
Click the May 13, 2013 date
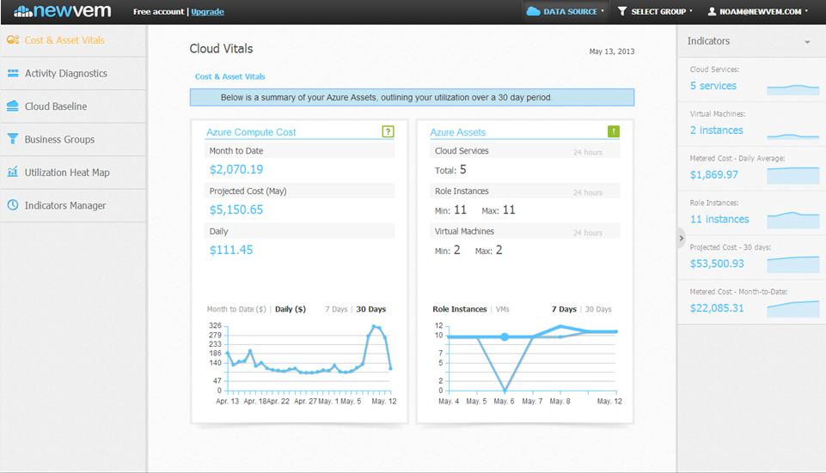[612, 52]
